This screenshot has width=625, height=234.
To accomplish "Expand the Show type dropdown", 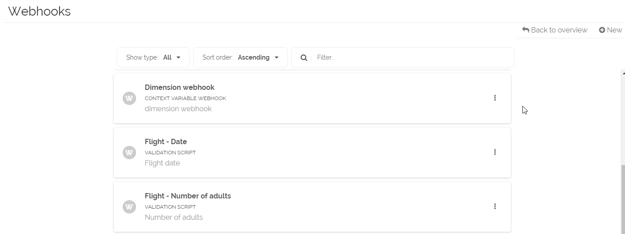I will click(x=153, y=57).
